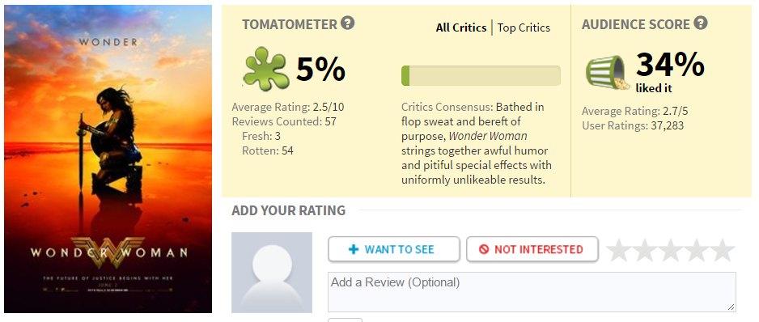Rate the movie one star
This screenshot has width=759, height=322.
pyautogui.click(x=619, y=250)
